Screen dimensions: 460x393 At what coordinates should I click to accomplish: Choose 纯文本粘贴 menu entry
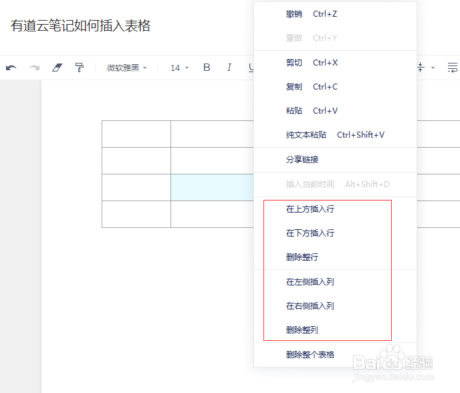point(336,135)
